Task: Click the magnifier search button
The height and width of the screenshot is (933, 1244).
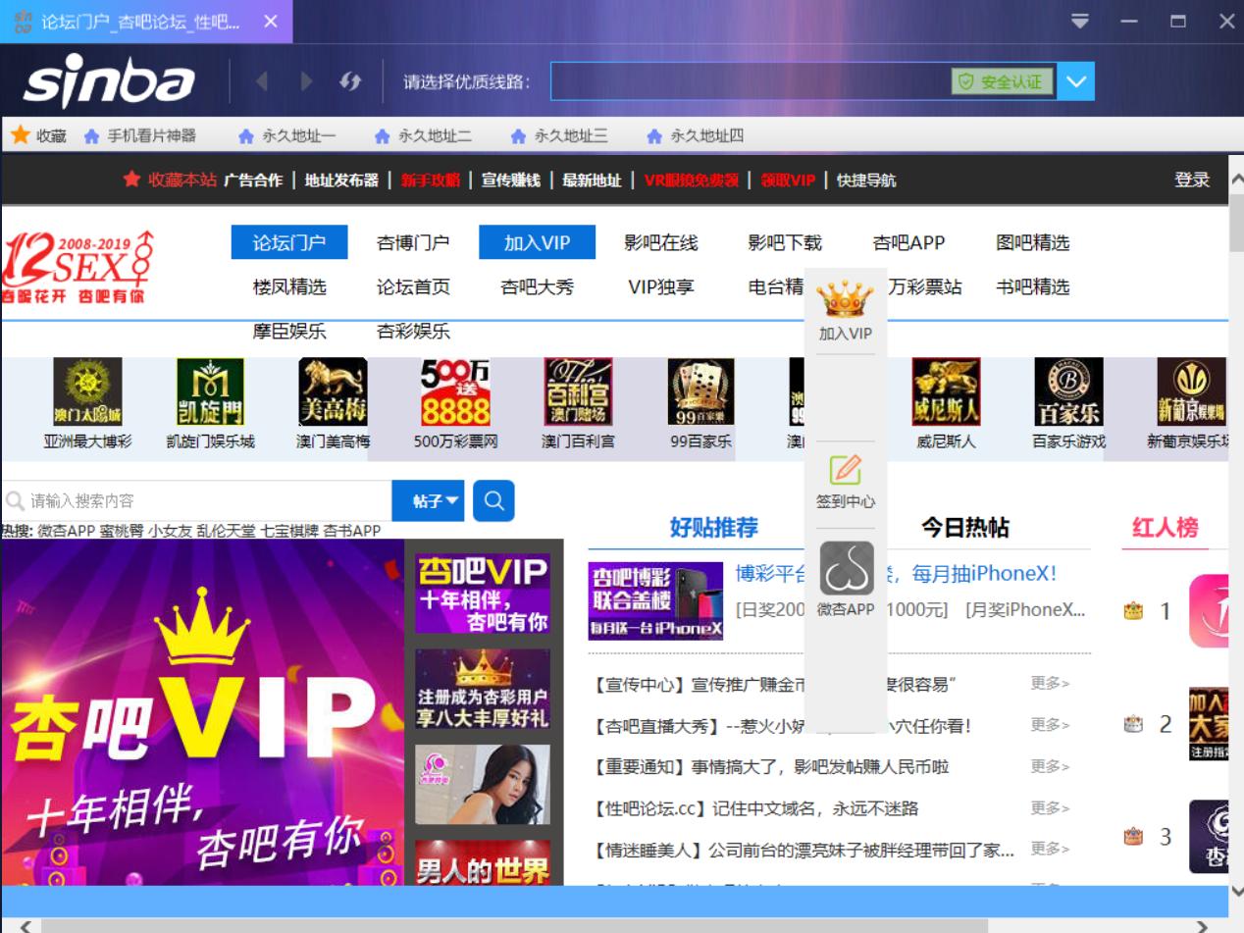Action: click(493, 500)
